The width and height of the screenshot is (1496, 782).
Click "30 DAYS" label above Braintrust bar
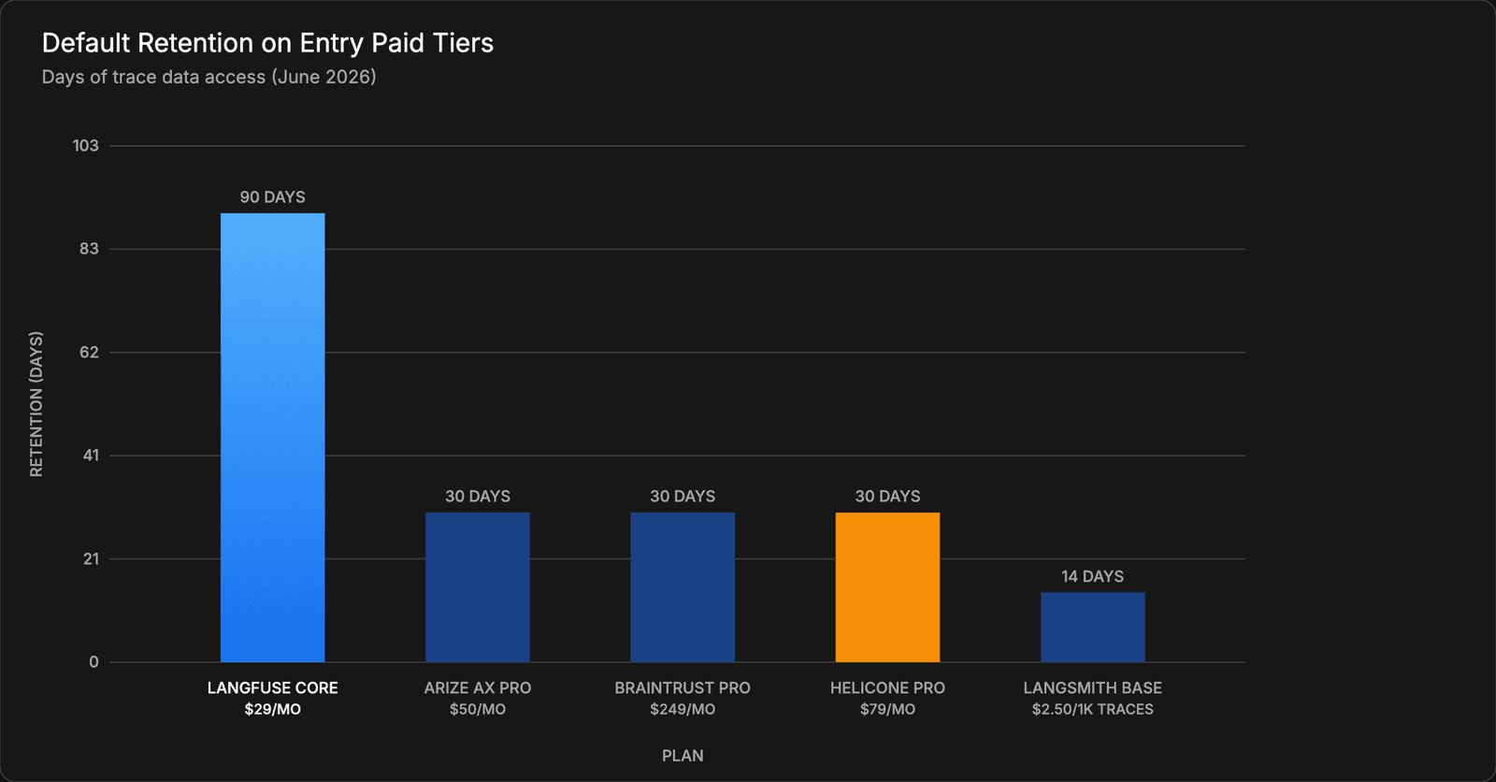click(683, 496)
